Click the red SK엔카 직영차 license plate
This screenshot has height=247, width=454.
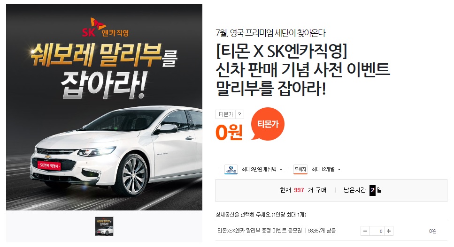pyautogui.click(x=49, y=165)
